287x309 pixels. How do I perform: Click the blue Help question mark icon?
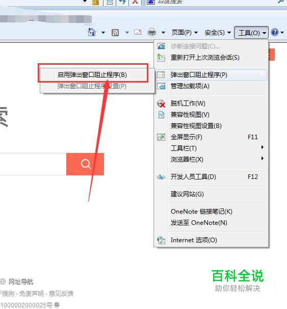pos(275,32)
